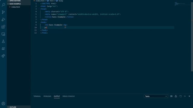Open the Run and Debug view

[x=3, y=19]
